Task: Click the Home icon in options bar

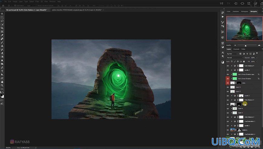Action: click(3, 5)
